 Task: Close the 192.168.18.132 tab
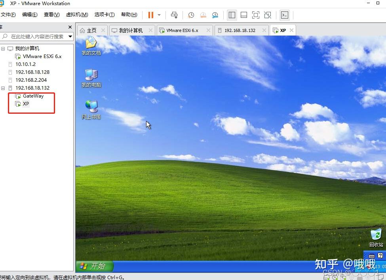pos(264,30)
